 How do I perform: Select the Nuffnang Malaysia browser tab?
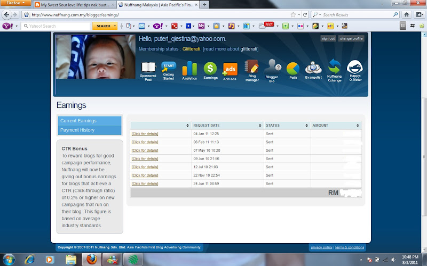pyautogui.click(x=158, y=5)
